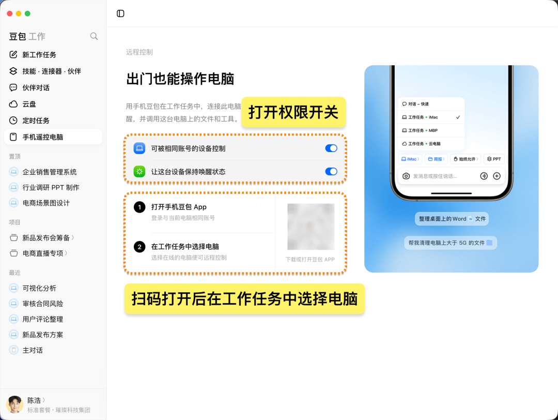The height and width of the screenshot is (420, 558).
Task: Open 主对话 in recent list
Action: (53, 350)
